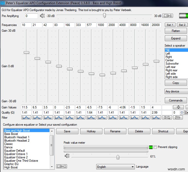Open the English language dropdown
Viewport: 188px width, 172px height.
coord(115,167)
